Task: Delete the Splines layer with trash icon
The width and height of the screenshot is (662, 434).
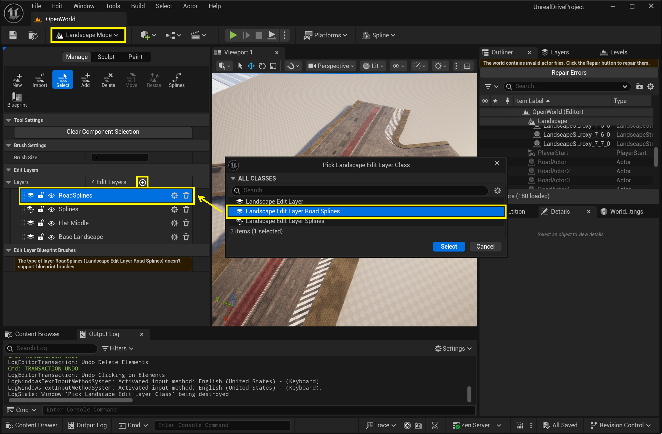Action: click(186, 209)
